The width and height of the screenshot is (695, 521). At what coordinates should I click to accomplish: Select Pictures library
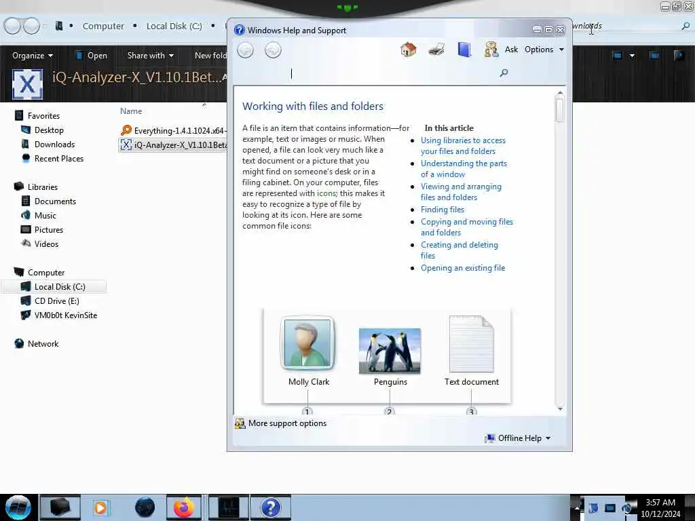tap(49, 229)
